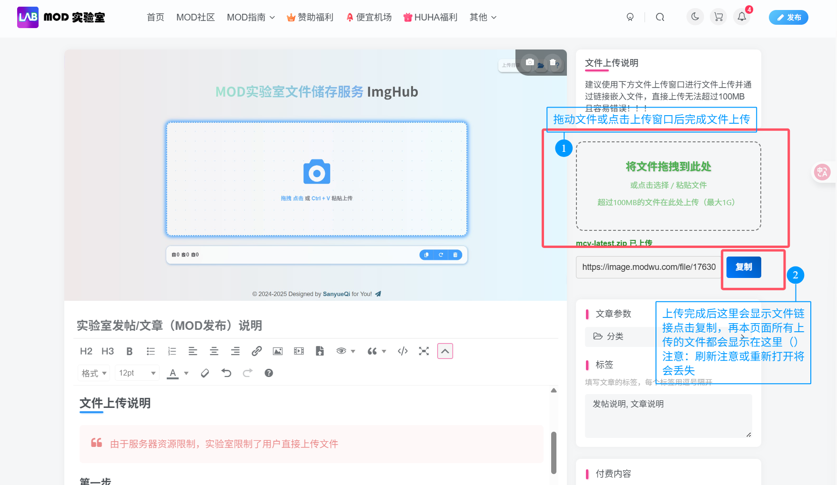Insert an image via the editor toolbar
837x485 pixels.
pyautogui.click(x=277, y=351)
